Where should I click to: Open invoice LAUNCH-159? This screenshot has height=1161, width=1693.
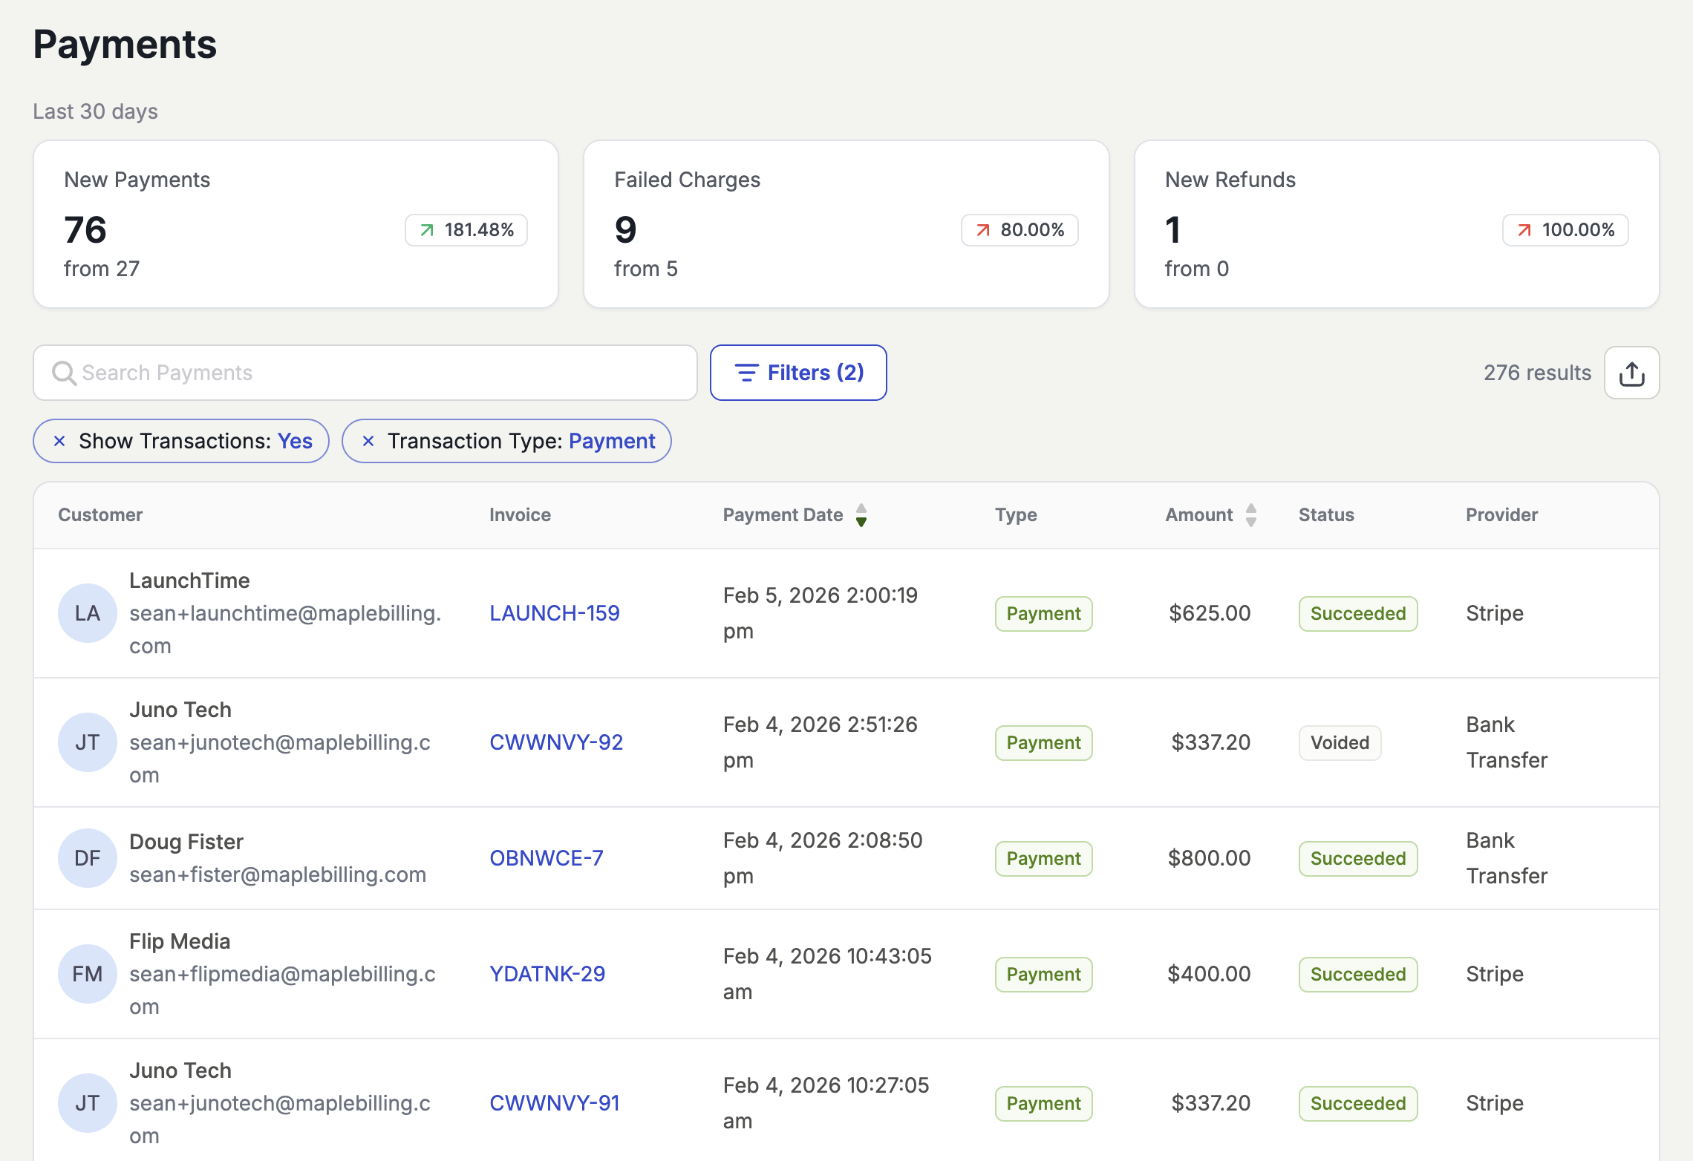(x=555, y=613)
